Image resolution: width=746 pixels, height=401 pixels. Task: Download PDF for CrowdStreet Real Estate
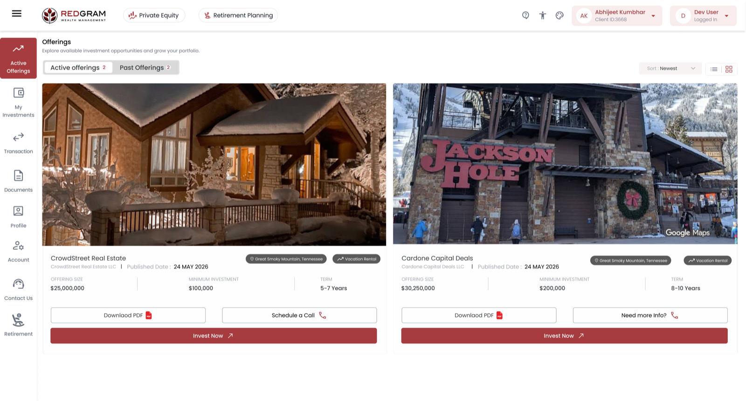(128, 315)
